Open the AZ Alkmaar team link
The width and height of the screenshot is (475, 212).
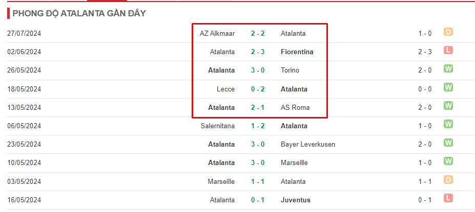[217, 34]
